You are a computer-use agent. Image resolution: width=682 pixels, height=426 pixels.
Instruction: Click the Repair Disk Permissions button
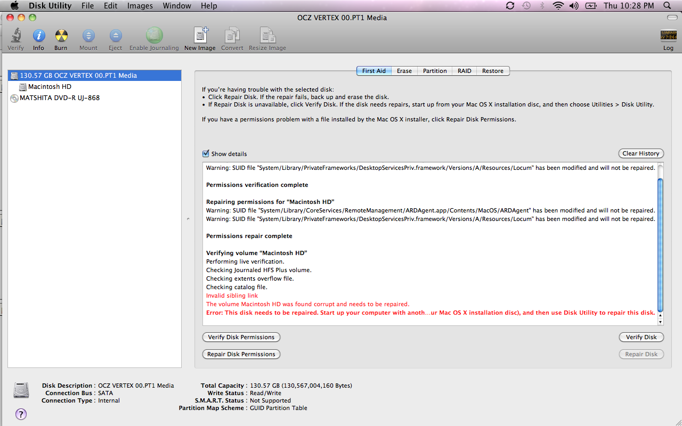point(241,354)
